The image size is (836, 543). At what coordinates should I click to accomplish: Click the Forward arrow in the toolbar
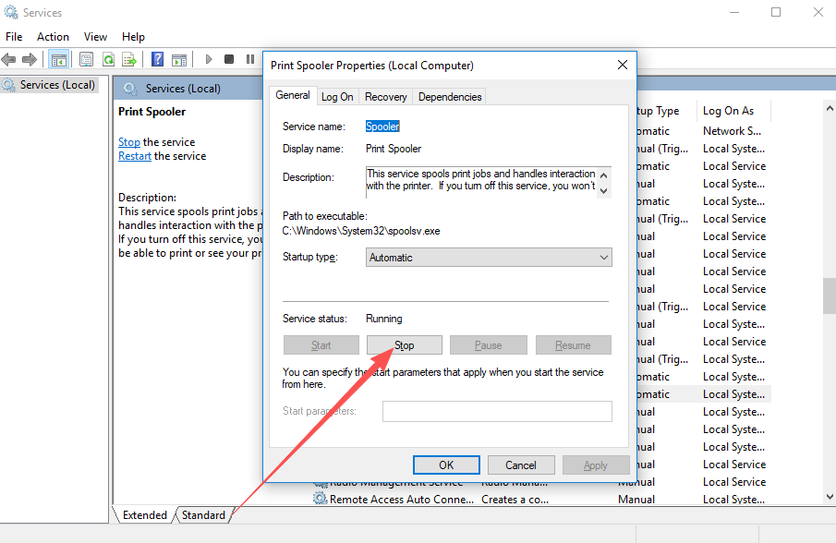pos(30,59)
